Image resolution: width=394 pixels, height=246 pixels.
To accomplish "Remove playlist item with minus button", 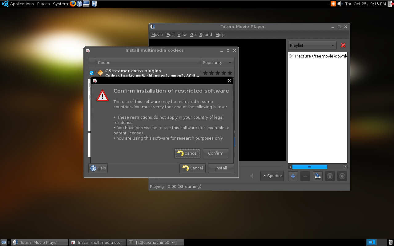I will click(305, 176).
